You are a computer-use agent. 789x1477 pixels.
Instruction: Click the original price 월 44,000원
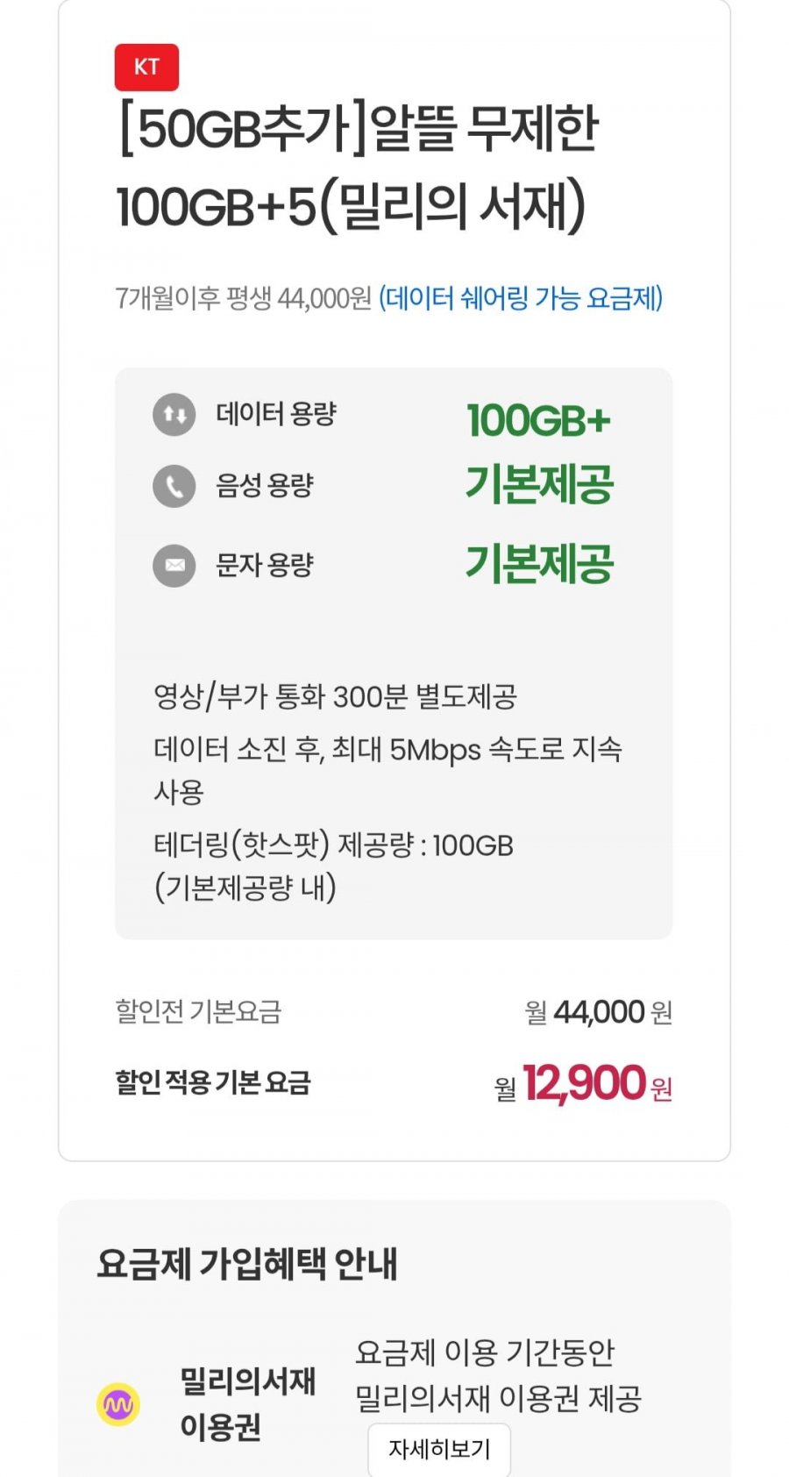(599, 1013)
